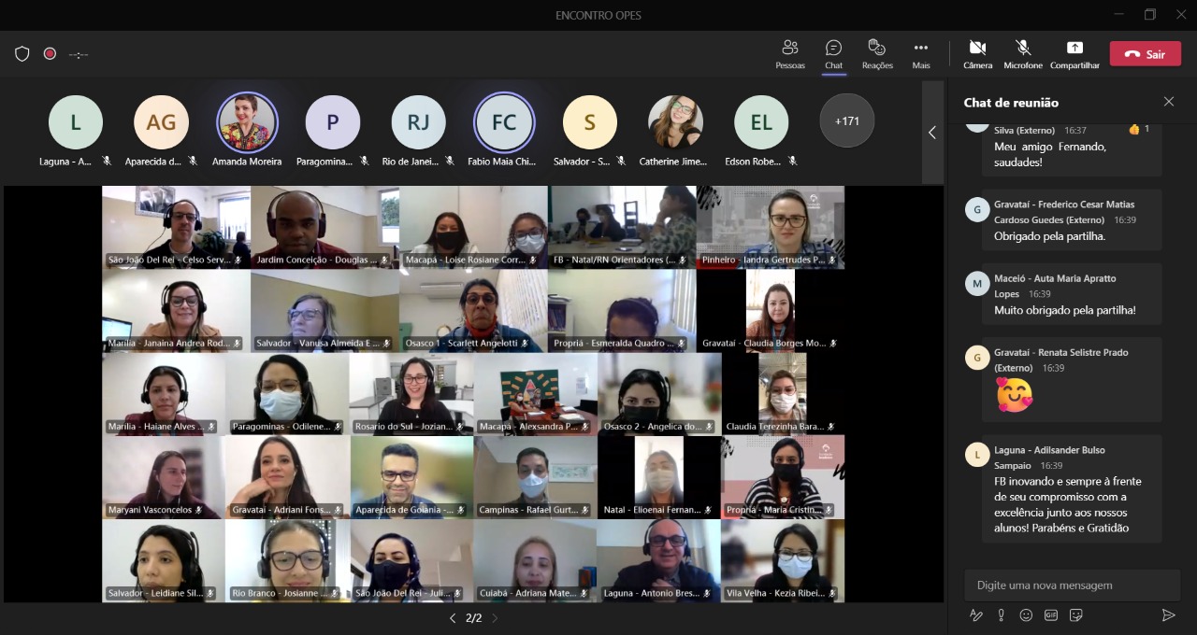Click the message Format icon

pos(976,615)
